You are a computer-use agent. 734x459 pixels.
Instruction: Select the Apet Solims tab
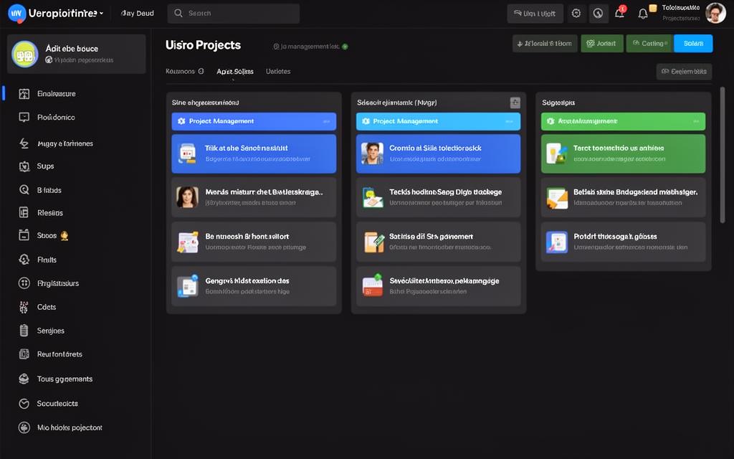tap(234, 71)
